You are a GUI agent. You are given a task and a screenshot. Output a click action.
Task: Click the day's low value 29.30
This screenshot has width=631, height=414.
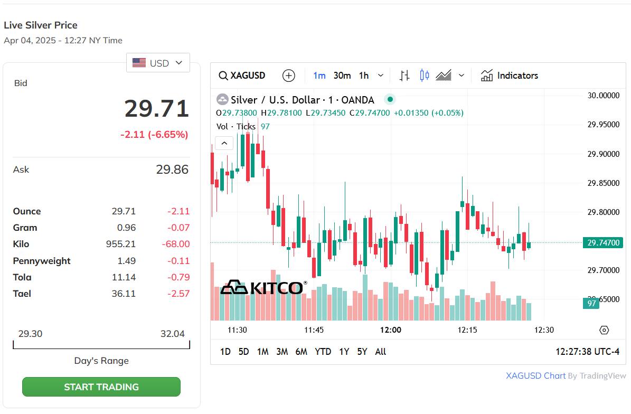(x=30, y=334)
